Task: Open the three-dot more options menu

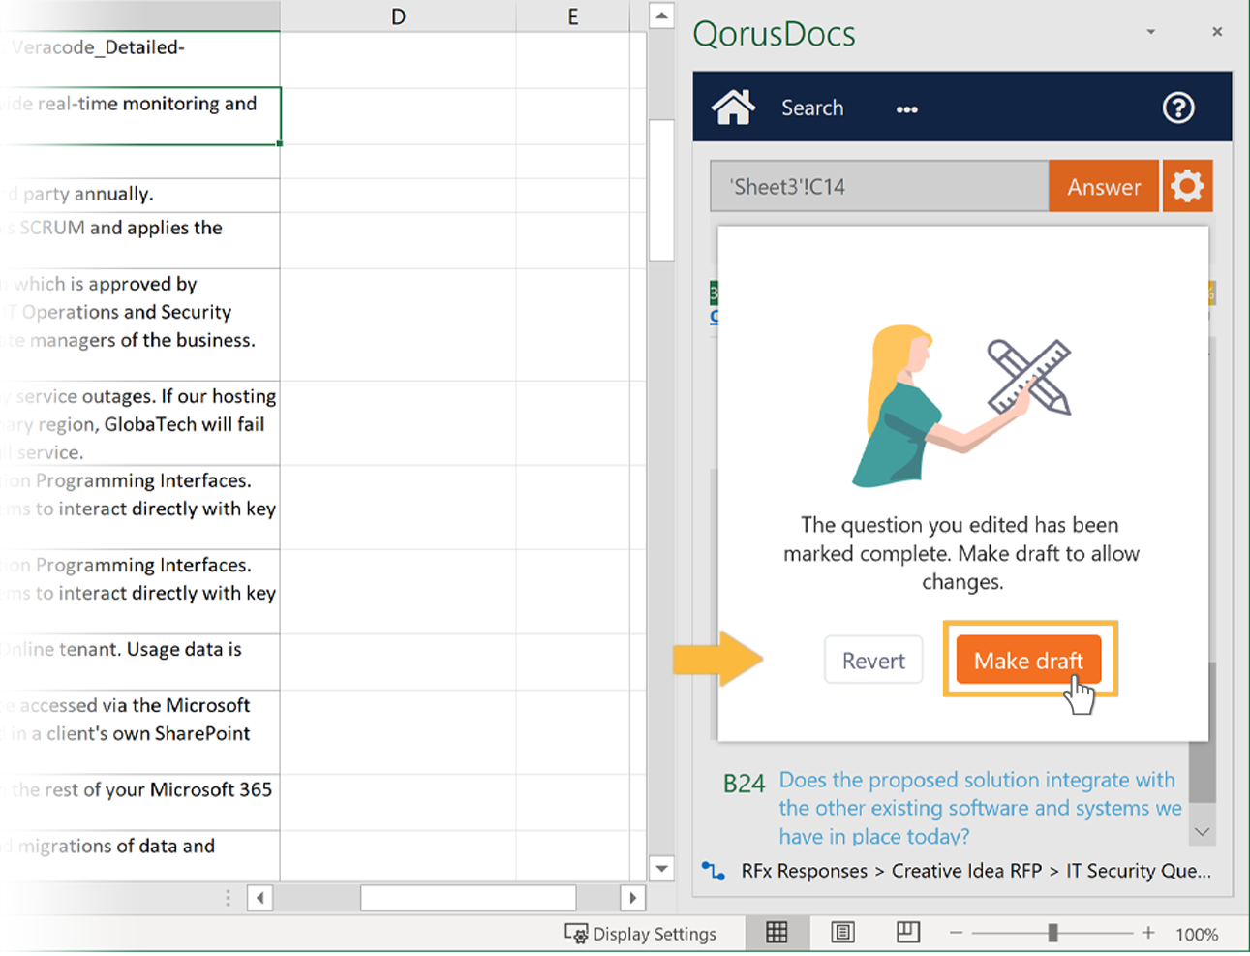Action: coord(906,109)
